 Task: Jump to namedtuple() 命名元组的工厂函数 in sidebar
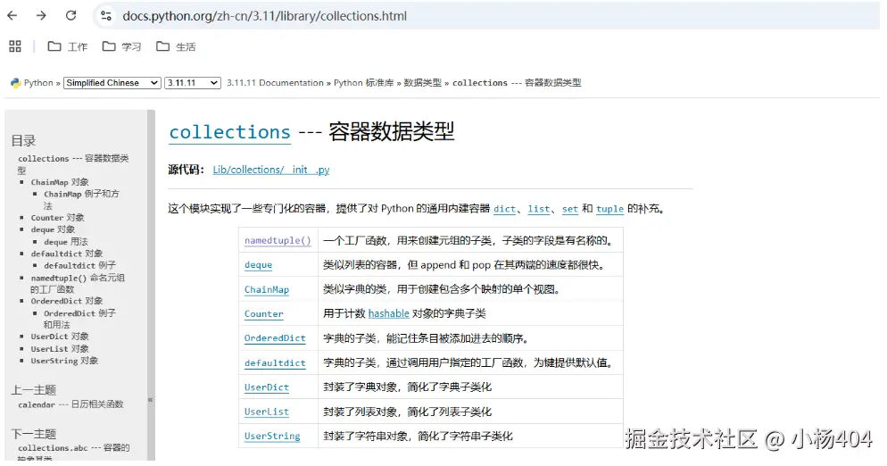78,284
